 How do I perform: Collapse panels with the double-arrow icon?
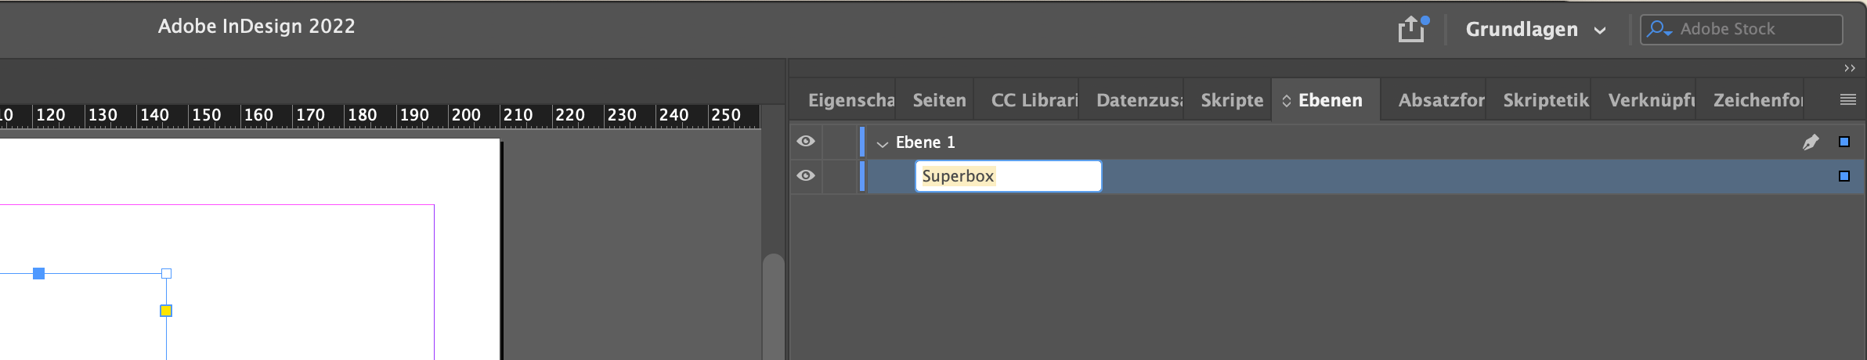click(x=1849, y=69)
